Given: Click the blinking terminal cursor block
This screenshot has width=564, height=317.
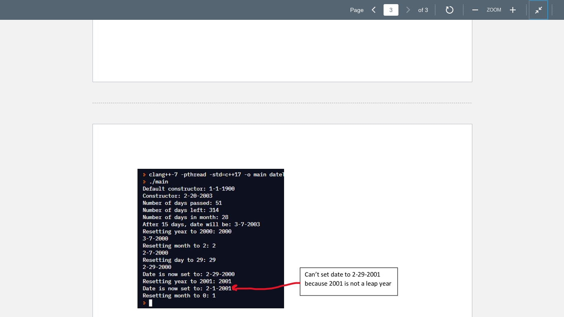Looking at the screenshot, I should [150, 303].
